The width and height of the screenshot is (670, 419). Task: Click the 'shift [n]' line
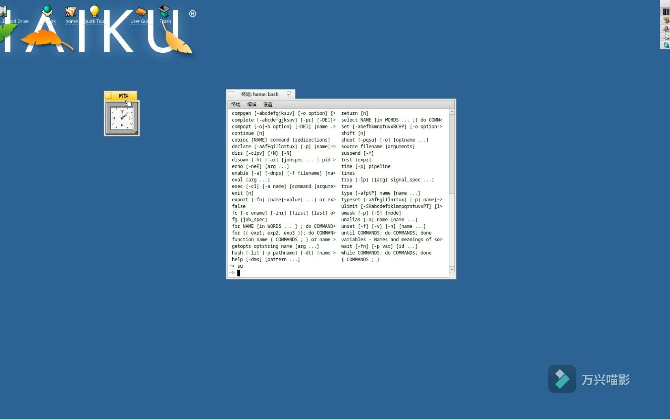353,133
